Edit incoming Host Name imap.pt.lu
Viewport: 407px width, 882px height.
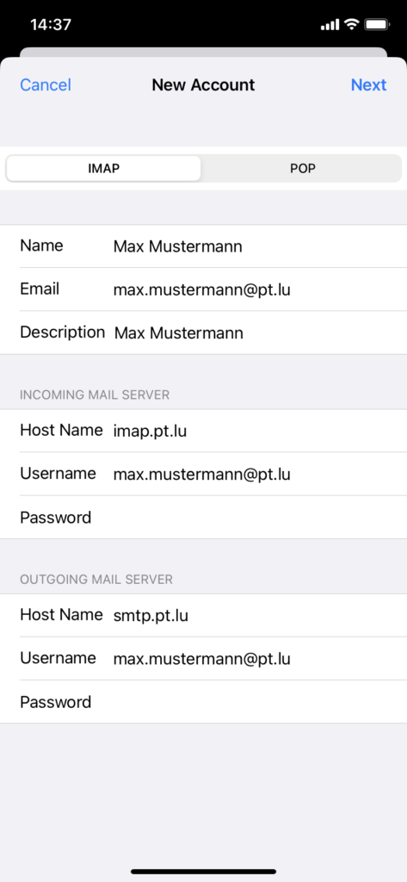point(203,431)
